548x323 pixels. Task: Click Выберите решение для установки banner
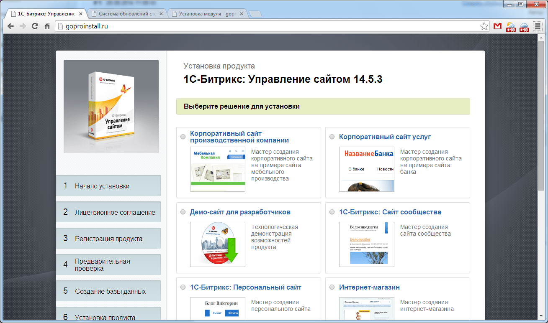323,106
